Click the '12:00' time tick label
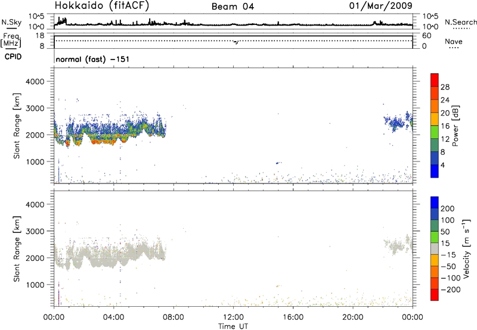 [x=233, y=317]
